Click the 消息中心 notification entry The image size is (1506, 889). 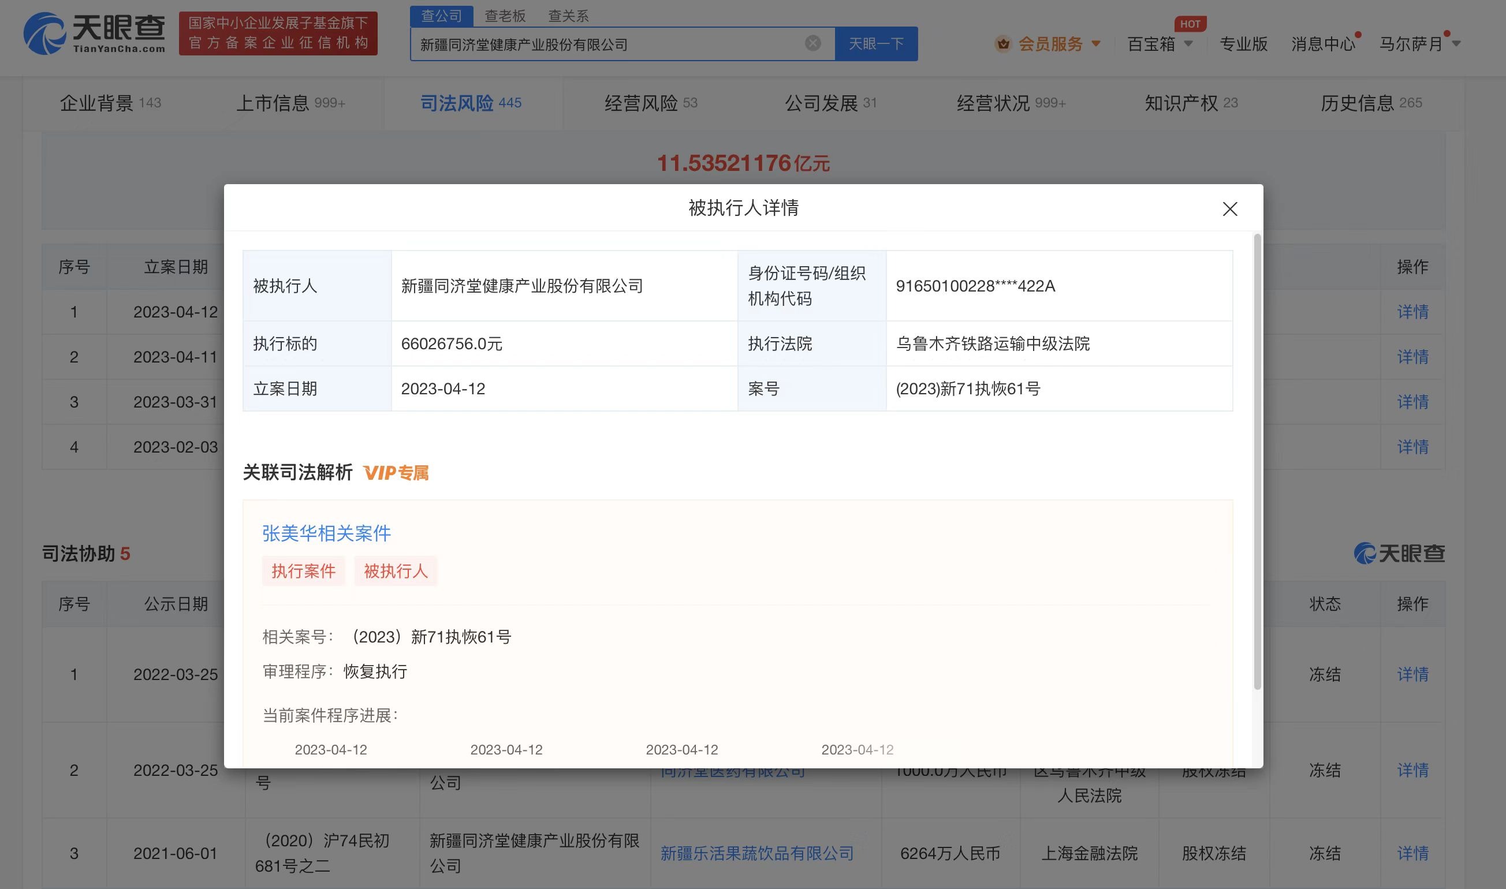pyautogui.click(x=1323, y=44)
